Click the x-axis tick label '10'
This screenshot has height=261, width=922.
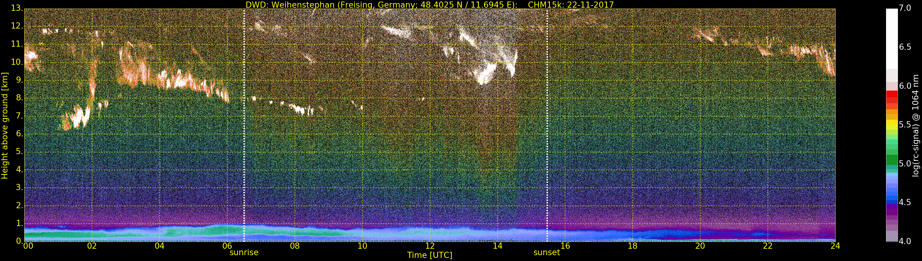pos(362,246)
